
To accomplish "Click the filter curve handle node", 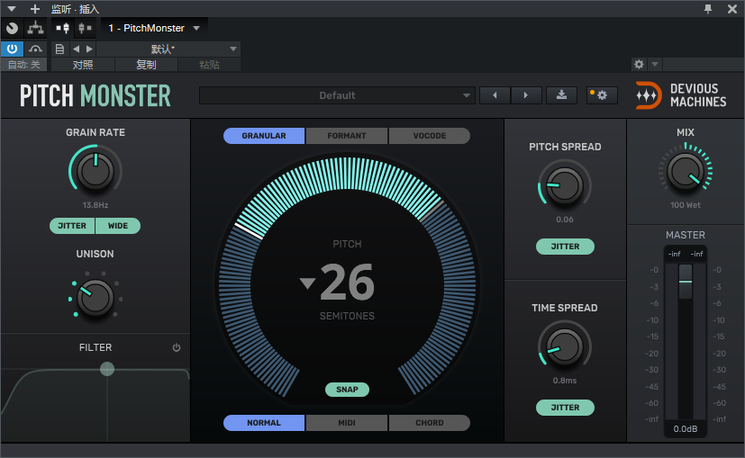I will pyautogui.click(x=107, y=369).
